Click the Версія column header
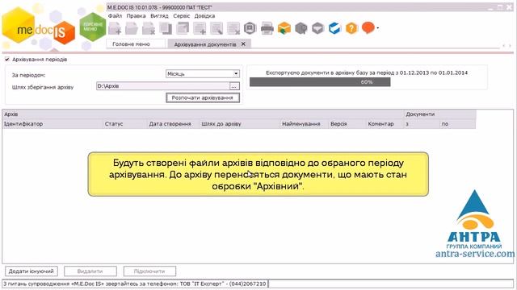Viewport: 517px width, 290px height. tap(347, 124)
